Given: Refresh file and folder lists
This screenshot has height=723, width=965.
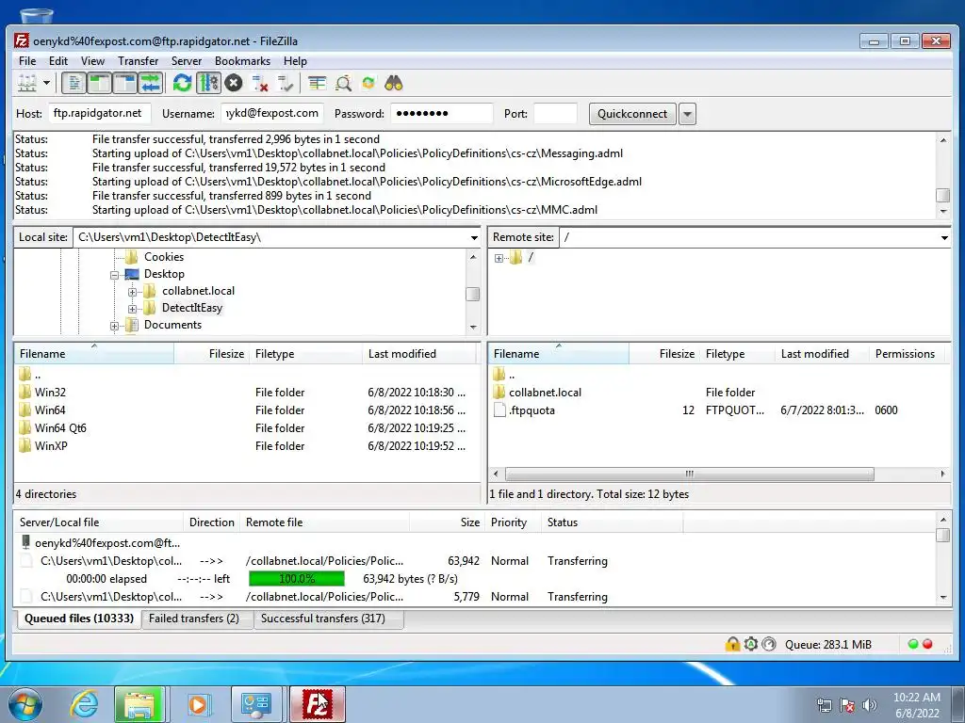Looking at the screenshot, I should pos(182,83).
